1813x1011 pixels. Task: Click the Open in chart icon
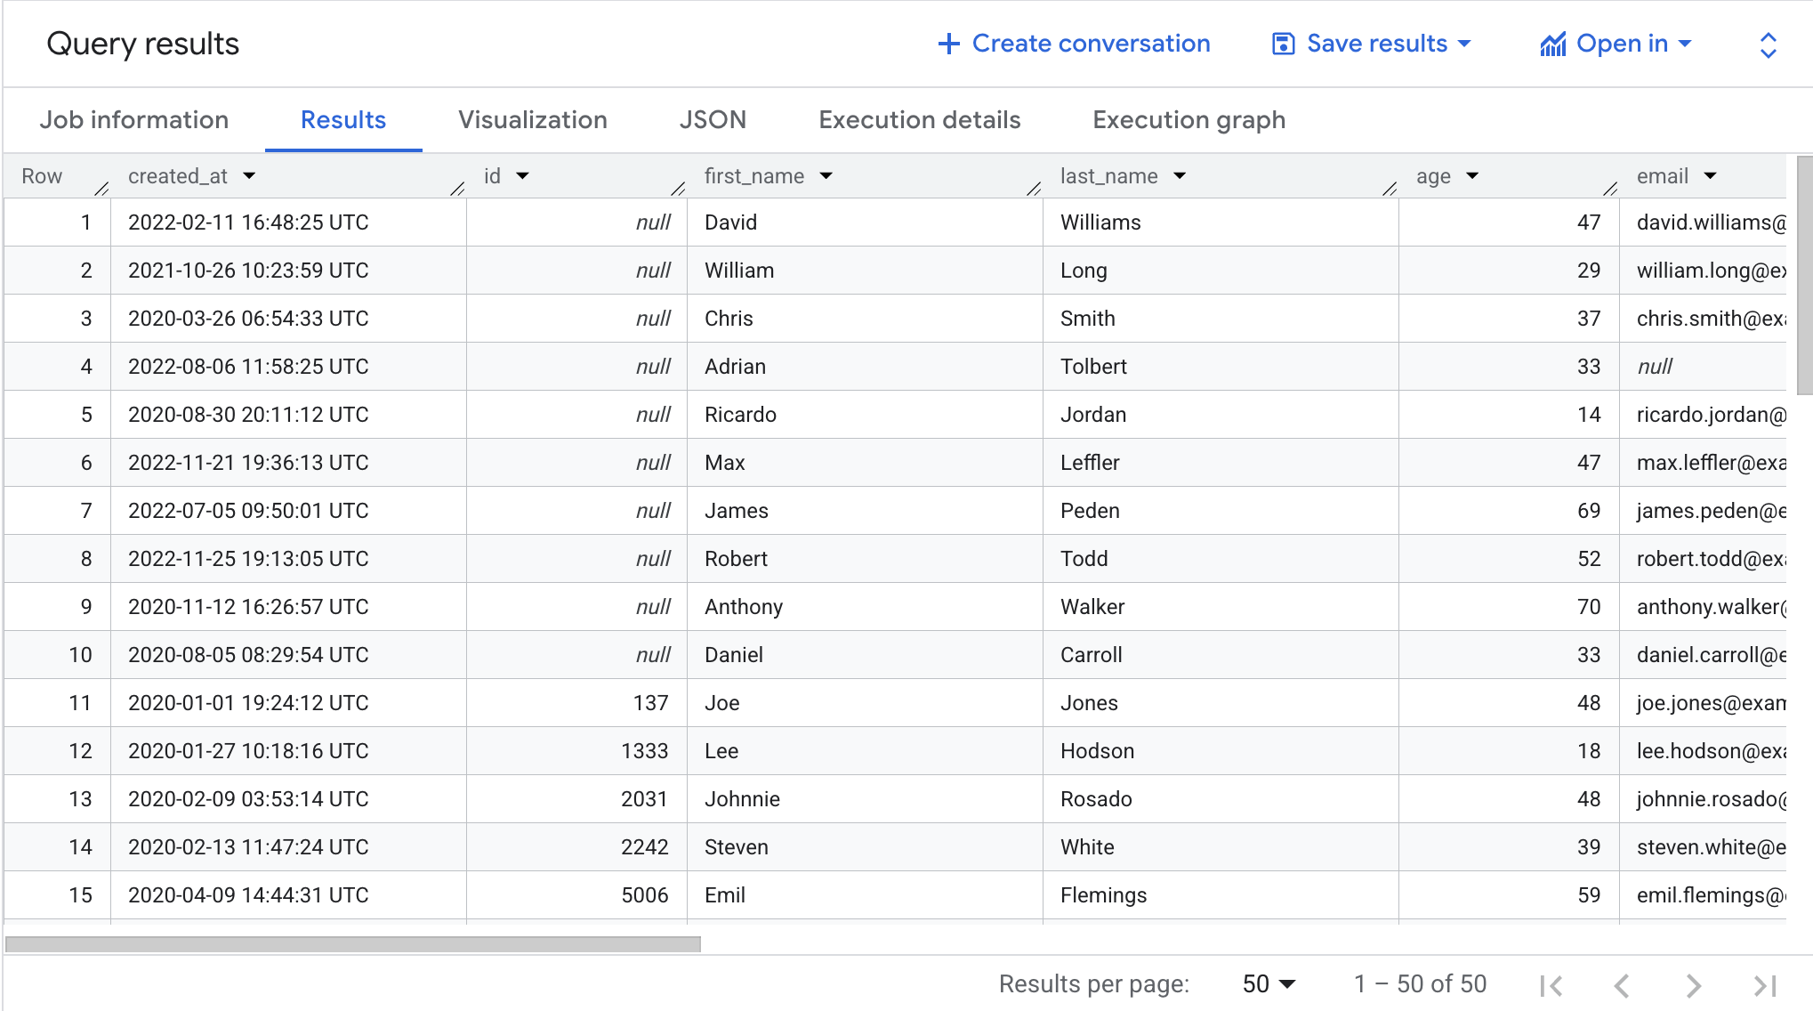[x=1552, y=44]
